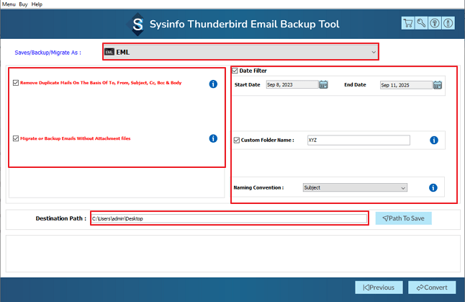Toggle the Custom Folder Name checkbox
The width and height of the screenshot is (465, 302).
click(x=237, y=140)
